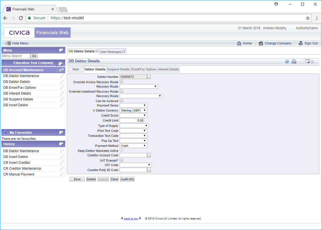Open the invoice Recovery Route dropdown
Viewport: 322px width, 230px height.
[x=139, y=86]
